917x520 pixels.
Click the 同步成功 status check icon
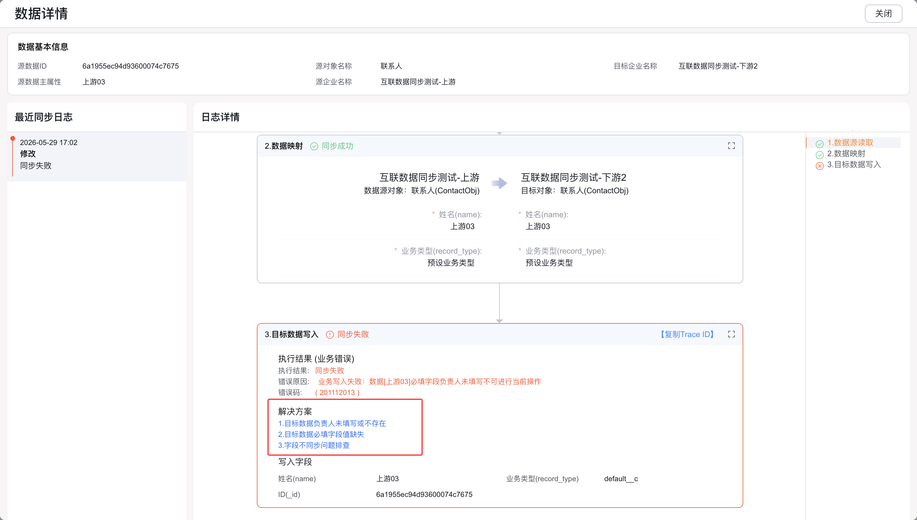tap(314, 146)
